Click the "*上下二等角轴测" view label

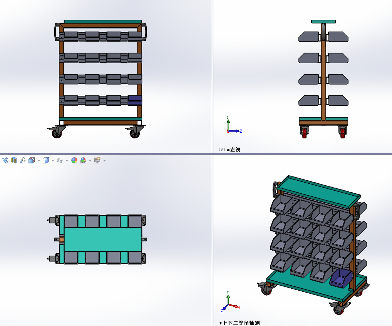(240, 323)
